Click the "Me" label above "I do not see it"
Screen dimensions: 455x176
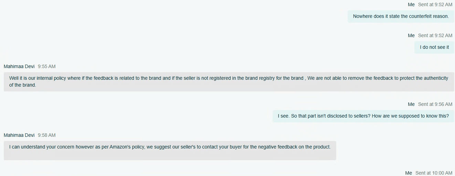(x=411, y=35)
